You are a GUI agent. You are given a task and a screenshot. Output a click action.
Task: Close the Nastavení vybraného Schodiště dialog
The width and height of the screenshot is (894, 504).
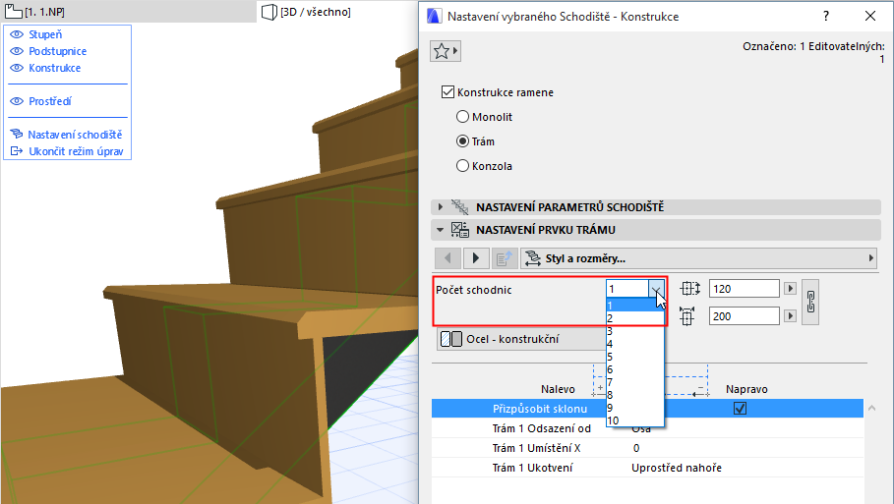(x=870, y=16)
